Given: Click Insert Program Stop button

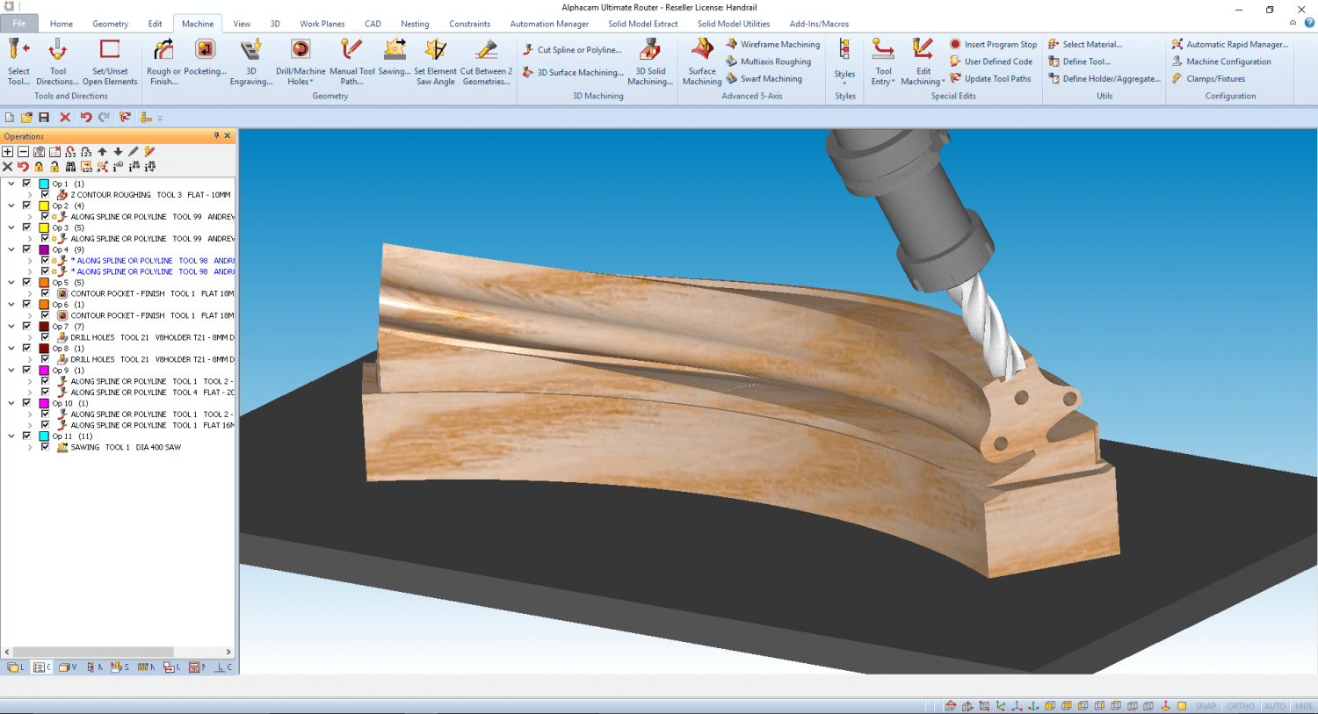Looking at the screenshot, I should click(993, 44).
